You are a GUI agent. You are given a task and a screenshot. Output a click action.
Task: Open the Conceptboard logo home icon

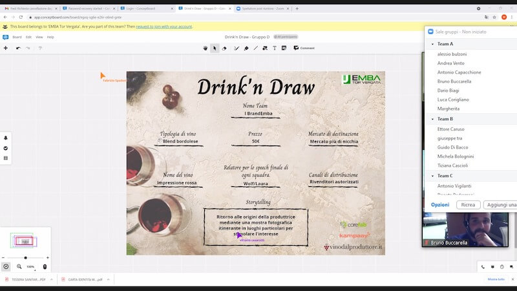click(5, 37)
